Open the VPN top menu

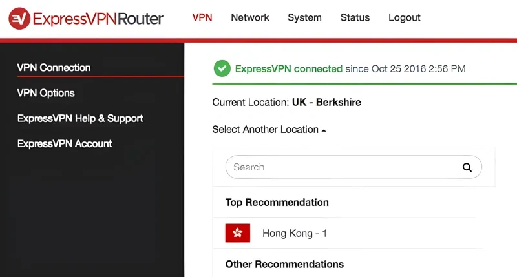click(202, 17)
